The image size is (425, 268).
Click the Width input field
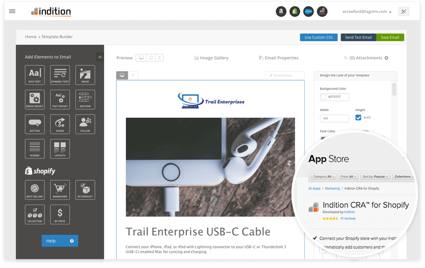334,119
